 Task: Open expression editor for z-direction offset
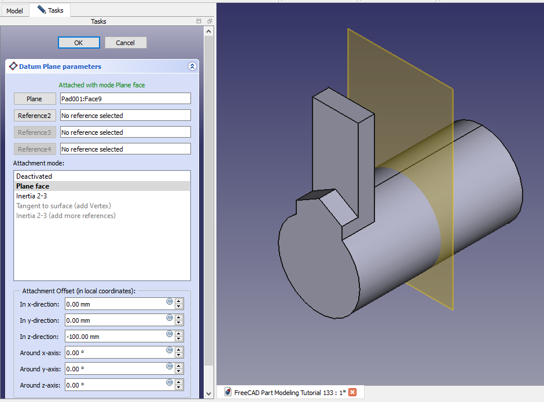pyautogui.click(x=169, y=334)
